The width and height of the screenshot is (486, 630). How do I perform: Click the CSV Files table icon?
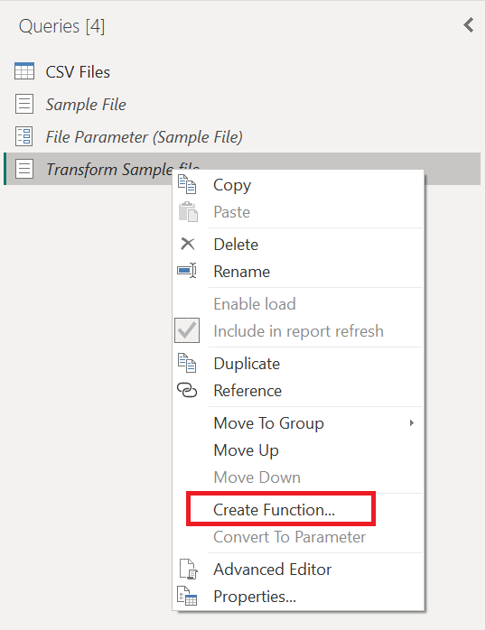pos(24,71)
